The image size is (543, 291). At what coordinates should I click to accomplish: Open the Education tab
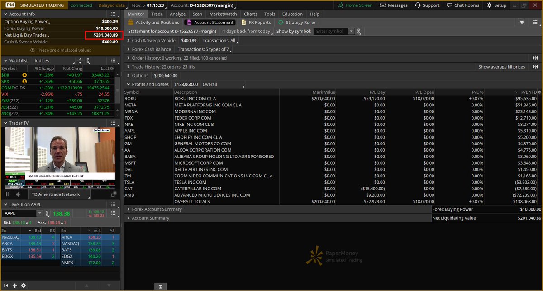[x=292, y=14]
